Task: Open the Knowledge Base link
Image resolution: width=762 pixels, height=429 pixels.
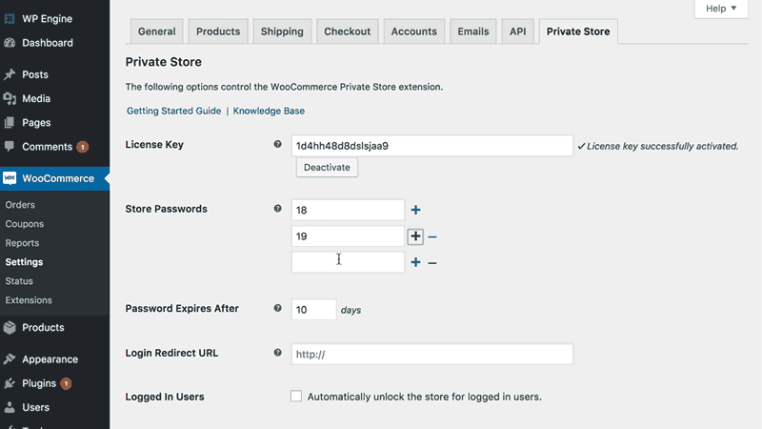Action: pos(269,111)
